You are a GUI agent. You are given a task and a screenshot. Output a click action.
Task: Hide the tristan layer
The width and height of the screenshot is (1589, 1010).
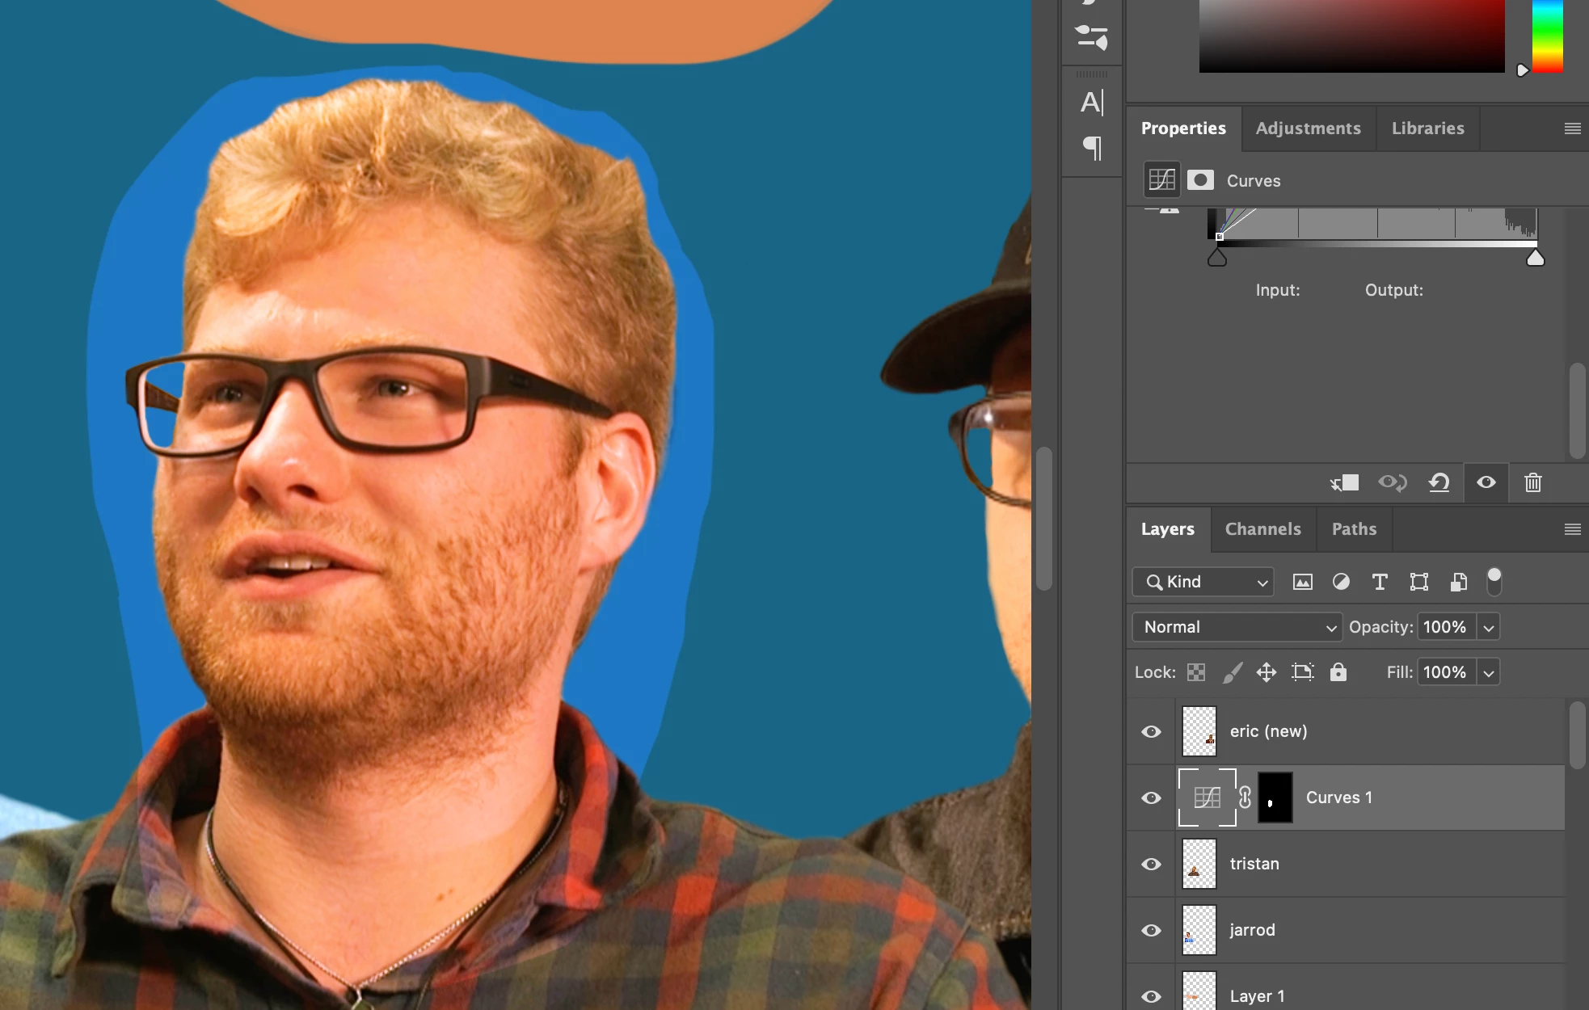tap(1151, 865)
